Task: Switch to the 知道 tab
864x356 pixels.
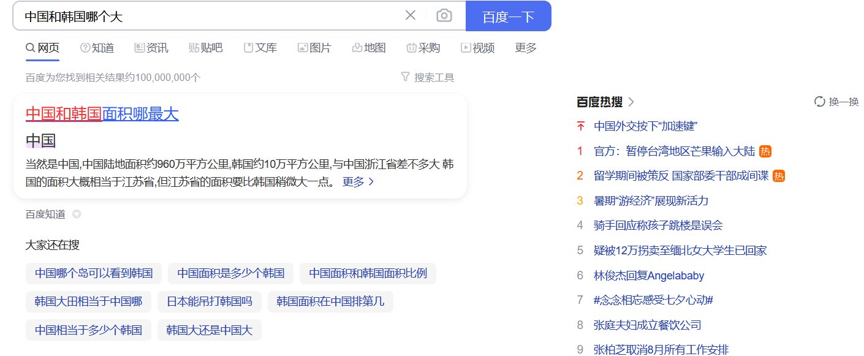Action: 97,48
